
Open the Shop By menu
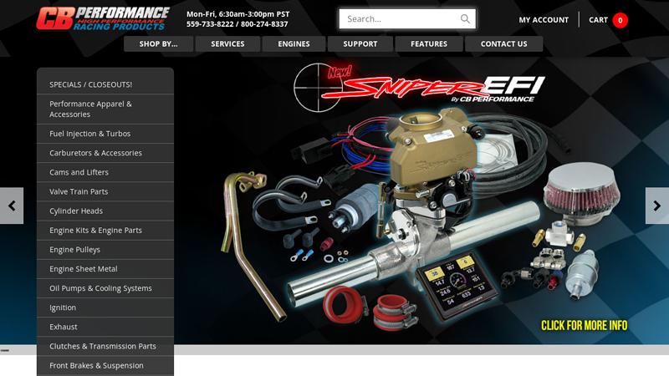click(158, 44)
